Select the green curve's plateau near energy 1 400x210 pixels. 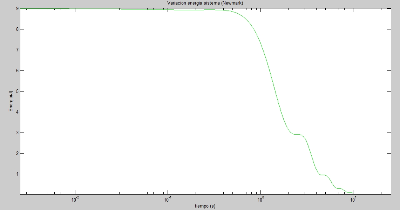tap(323, 175)
